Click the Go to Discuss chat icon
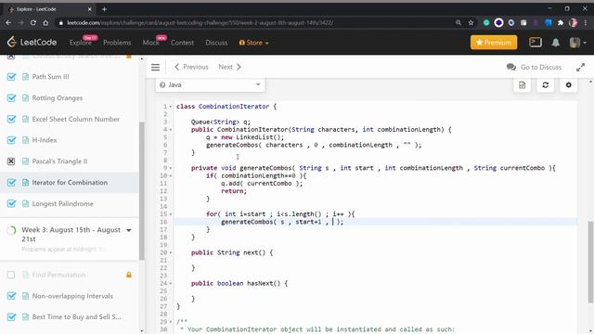This screenshot has width=594, height=334. coord(511,67)
